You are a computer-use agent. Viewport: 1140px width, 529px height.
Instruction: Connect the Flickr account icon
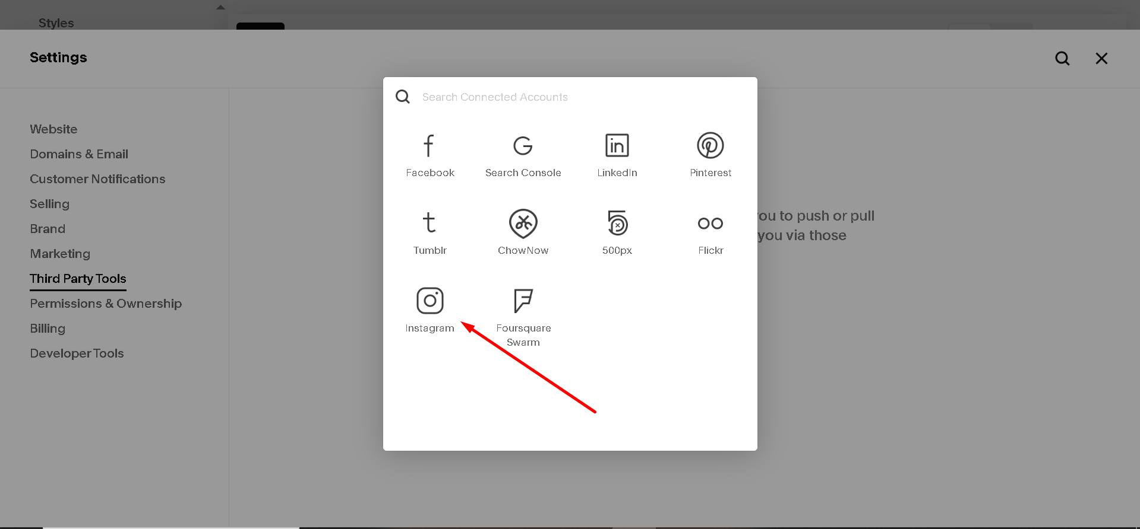710,223
